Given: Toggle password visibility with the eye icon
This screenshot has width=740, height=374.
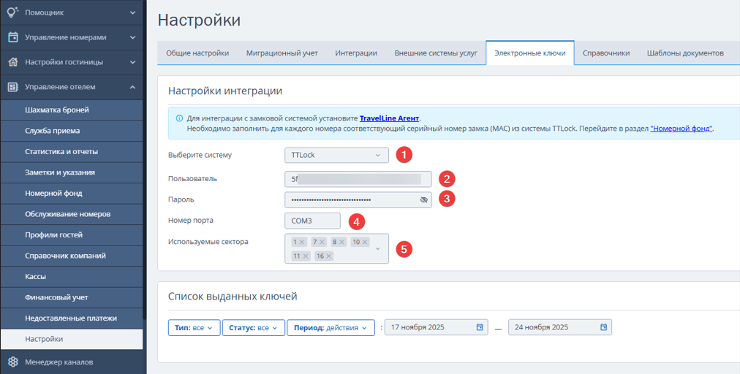Looking at the screenshot, I should coord(424,199).
